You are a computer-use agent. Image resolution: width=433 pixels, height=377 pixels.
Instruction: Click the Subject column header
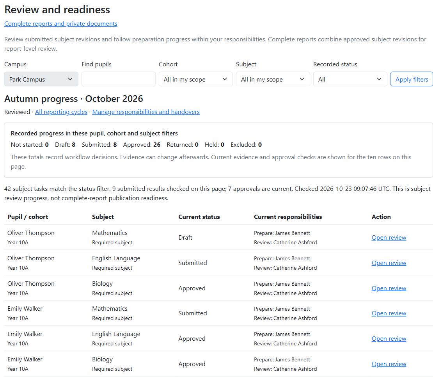(x=103, y=217)
